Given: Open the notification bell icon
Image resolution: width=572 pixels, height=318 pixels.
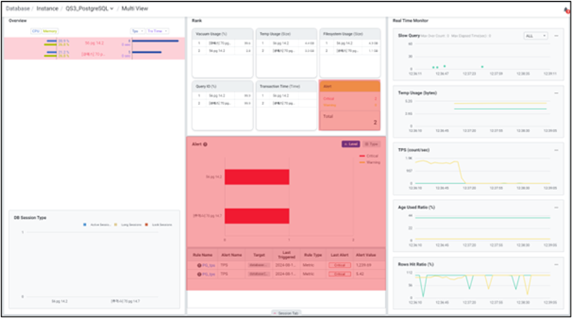Looking at the screenshot, I should [x=567, y=10].
